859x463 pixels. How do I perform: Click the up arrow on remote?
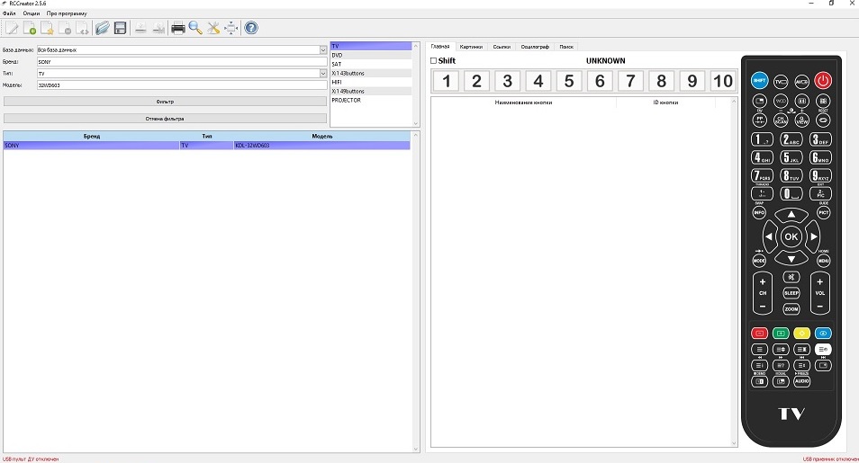point(791,215)
